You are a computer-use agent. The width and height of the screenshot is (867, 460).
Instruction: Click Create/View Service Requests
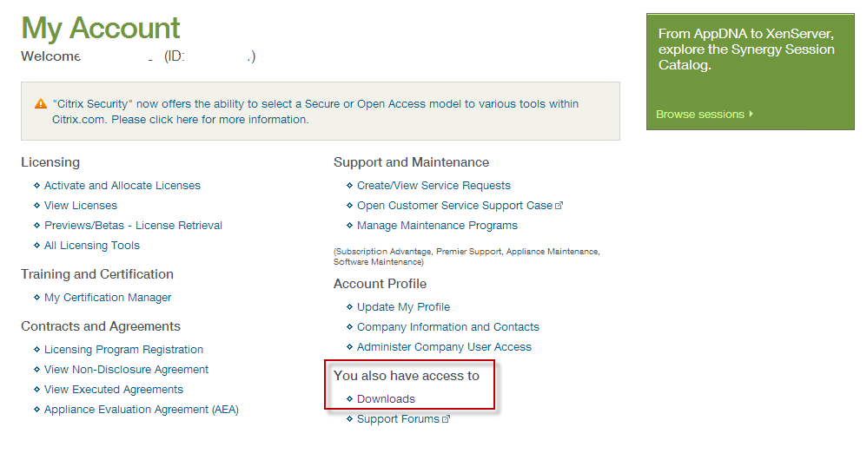433,186
